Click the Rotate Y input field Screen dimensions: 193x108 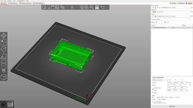tap(177, 85)
